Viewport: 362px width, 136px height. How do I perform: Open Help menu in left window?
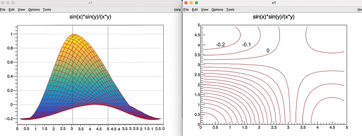click(x=177, y=10)
